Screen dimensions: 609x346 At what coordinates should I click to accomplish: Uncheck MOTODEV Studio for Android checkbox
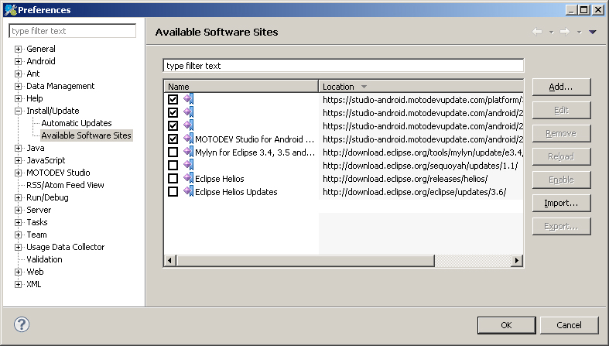coord(173,139)
